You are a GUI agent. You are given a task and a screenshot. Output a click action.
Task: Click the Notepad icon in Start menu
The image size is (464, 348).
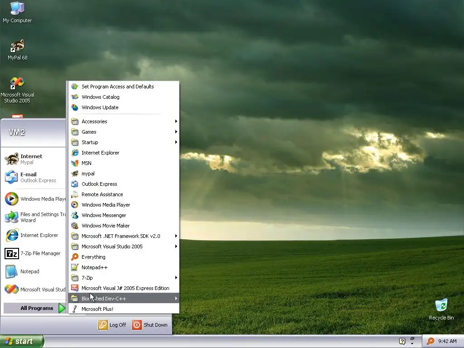tap(12, 272)
